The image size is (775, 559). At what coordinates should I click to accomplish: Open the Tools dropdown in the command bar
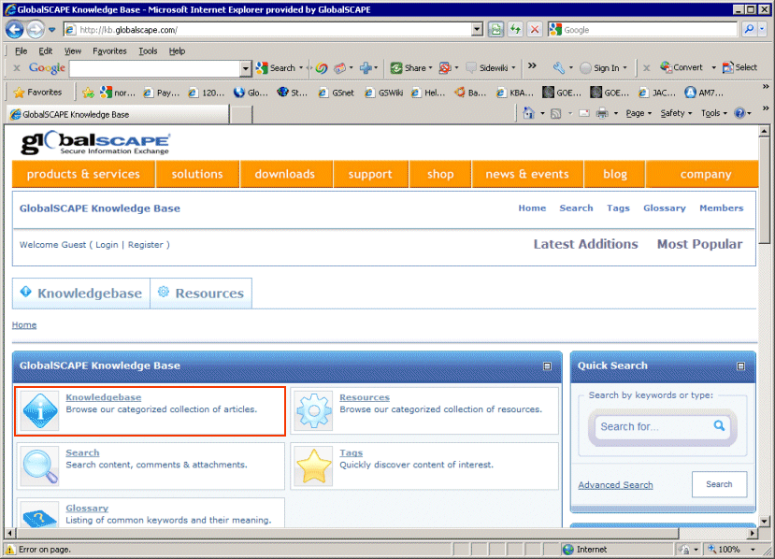point(714,113)
